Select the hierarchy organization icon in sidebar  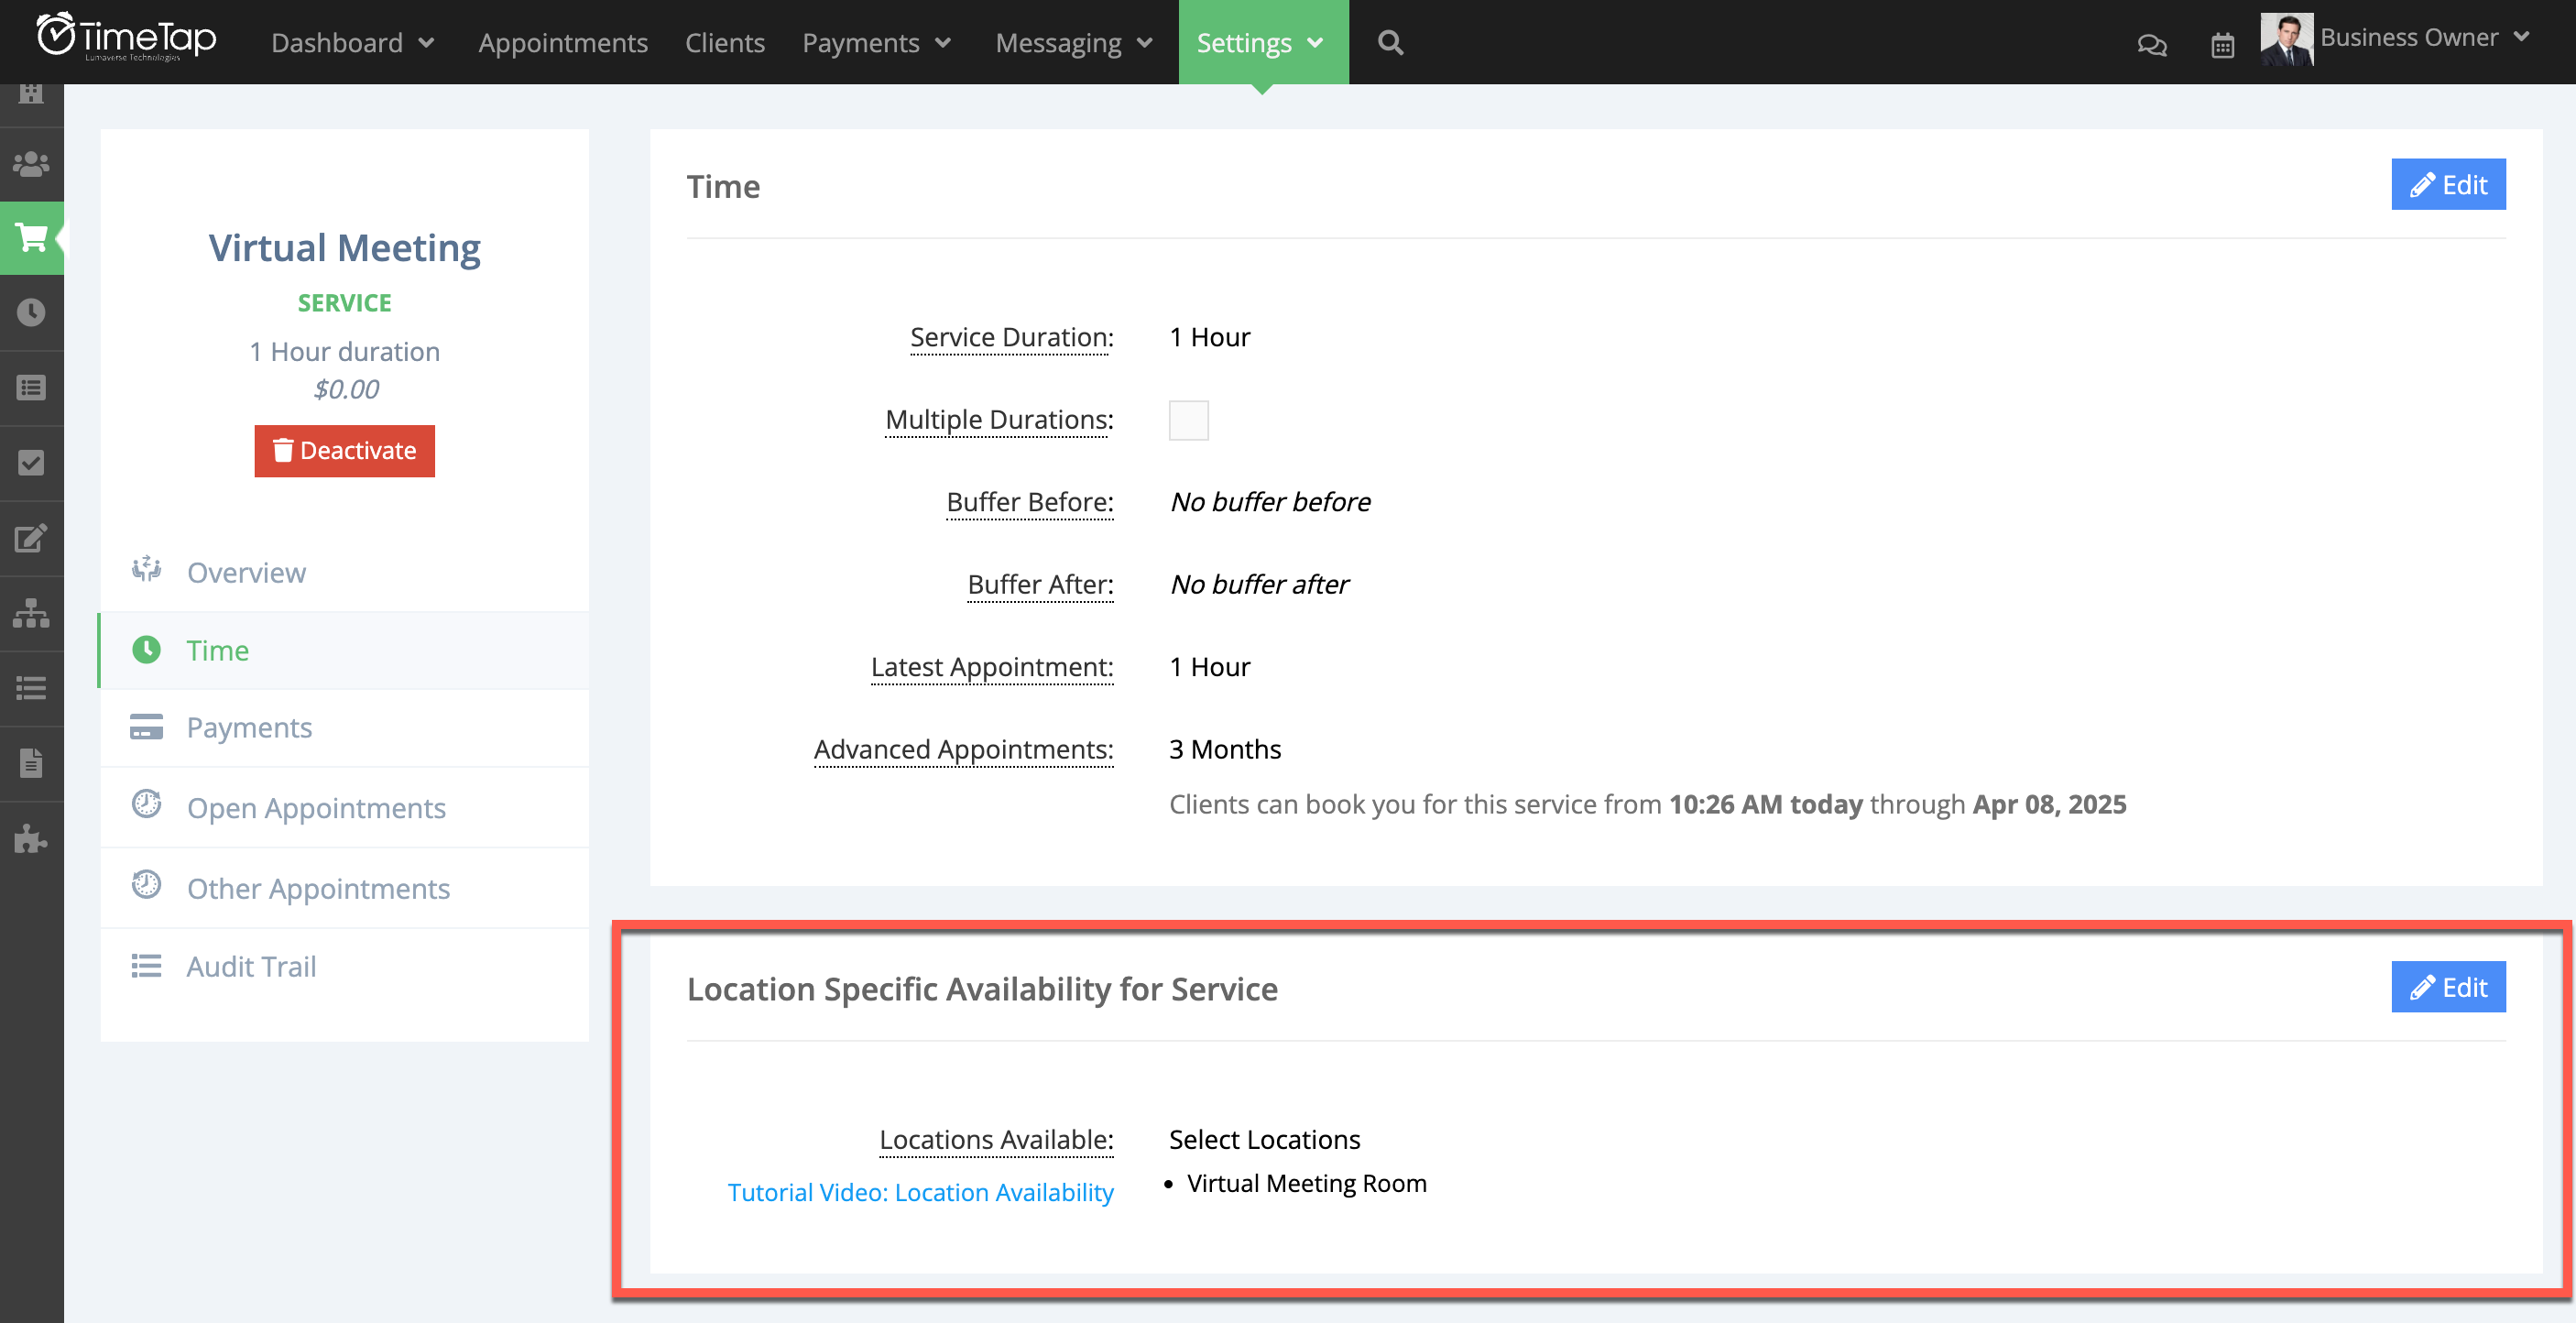31,613
